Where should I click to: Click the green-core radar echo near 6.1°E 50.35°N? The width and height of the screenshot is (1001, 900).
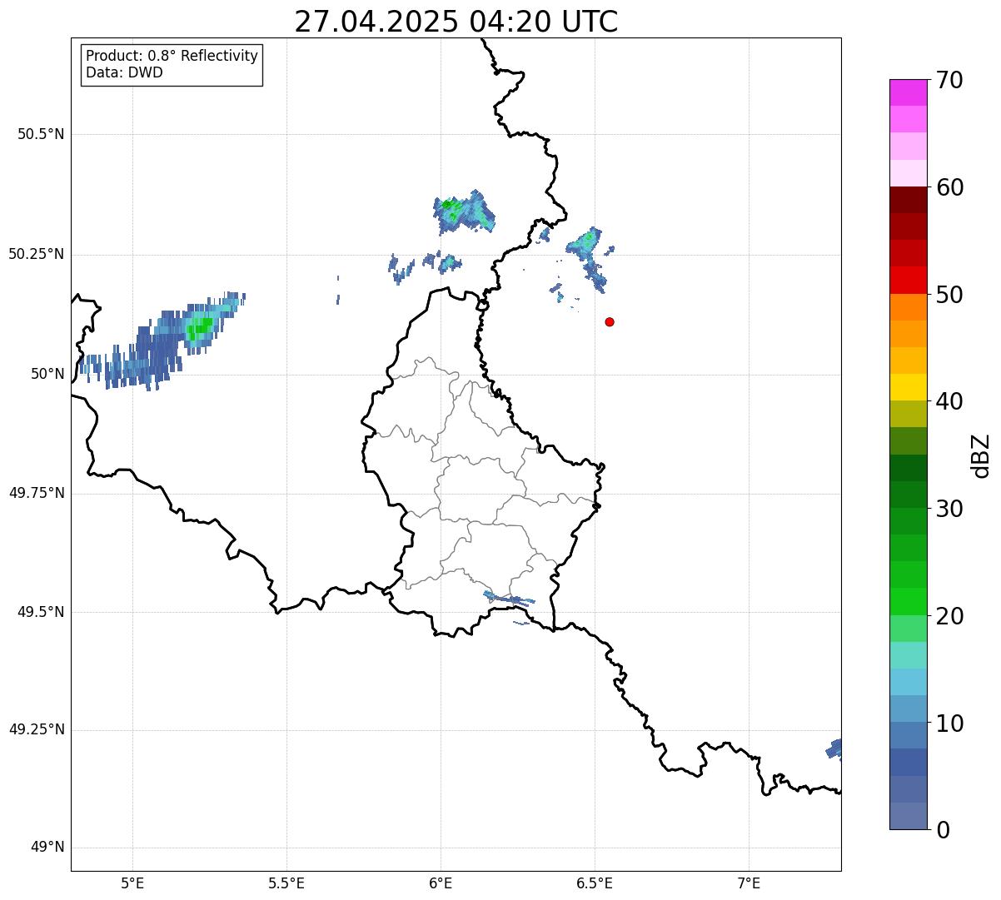(x=464, y=211)
